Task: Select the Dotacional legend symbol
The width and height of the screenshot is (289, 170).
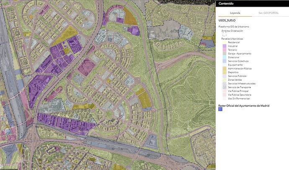Action: 224,57
